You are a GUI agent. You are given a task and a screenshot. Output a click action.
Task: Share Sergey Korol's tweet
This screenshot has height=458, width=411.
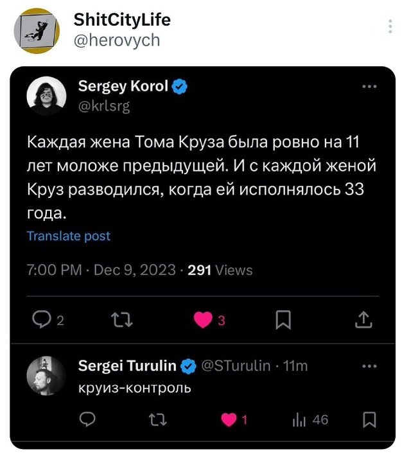(363, 319)
